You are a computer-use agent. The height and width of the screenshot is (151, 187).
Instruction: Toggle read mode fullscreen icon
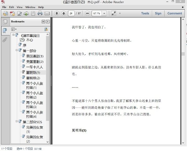(x=114, y=13)
